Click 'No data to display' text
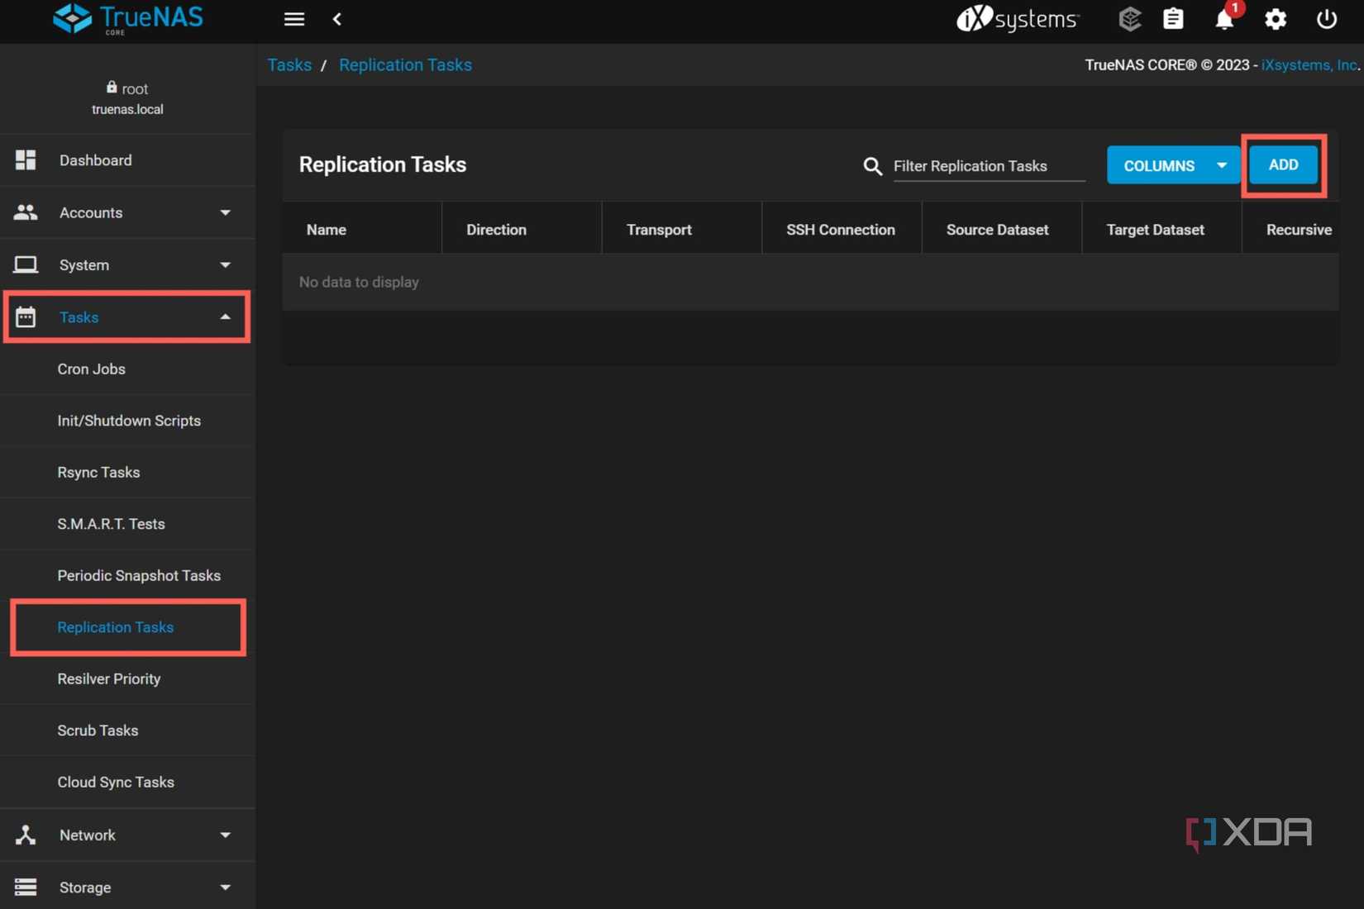 point(359,282)
